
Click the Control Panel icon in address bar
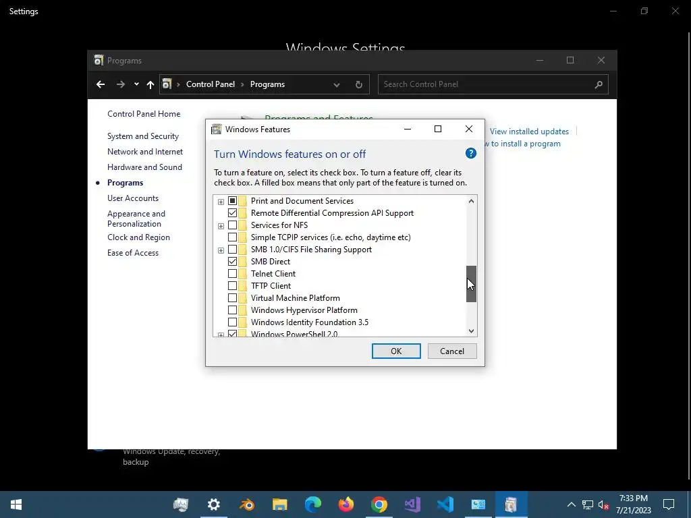[167, 84]
